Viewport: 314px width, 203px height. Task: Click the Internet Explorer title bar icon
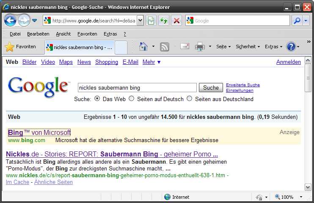6,7
